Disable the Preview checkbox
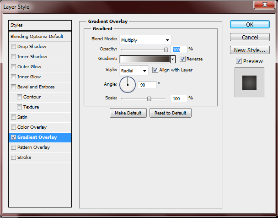Screen dimensions: 278x218 click(239, 61)
